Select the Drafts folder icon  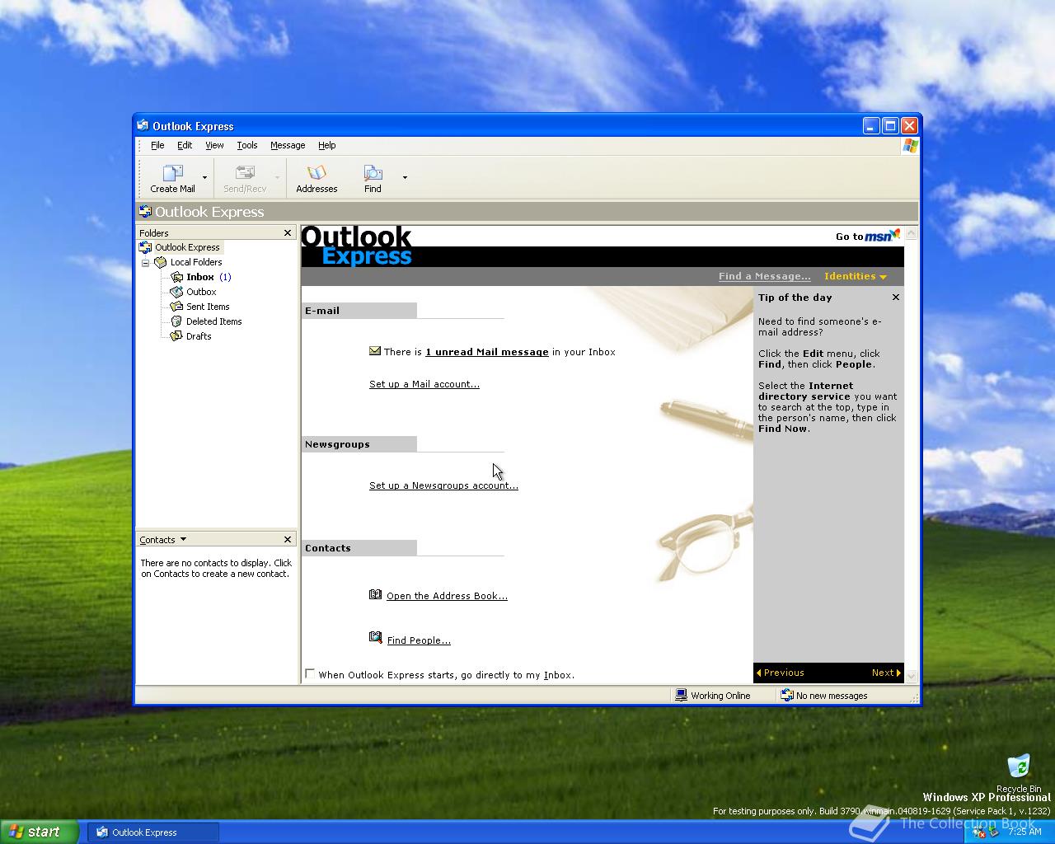(x=176, y=336)
